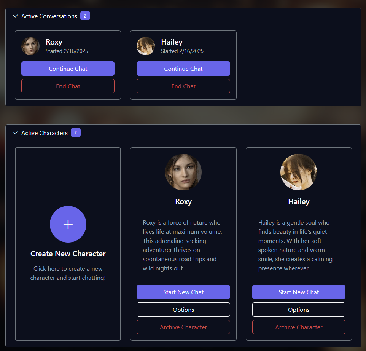Click the Active Characters count badge
This screenshot has height=351, width=366.
(x=76, y=132)
